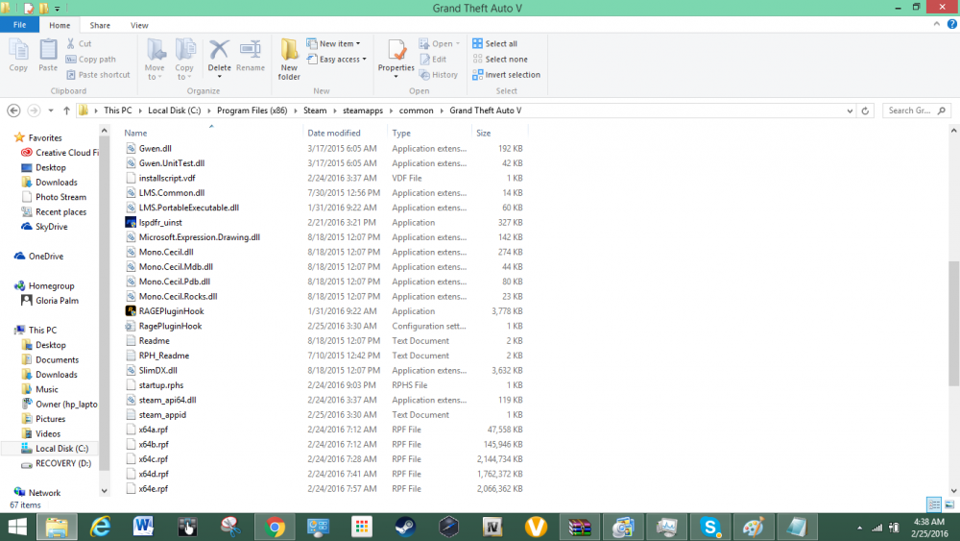
Task: Go up one folder level arrow
Action: (x=67, y=111)
